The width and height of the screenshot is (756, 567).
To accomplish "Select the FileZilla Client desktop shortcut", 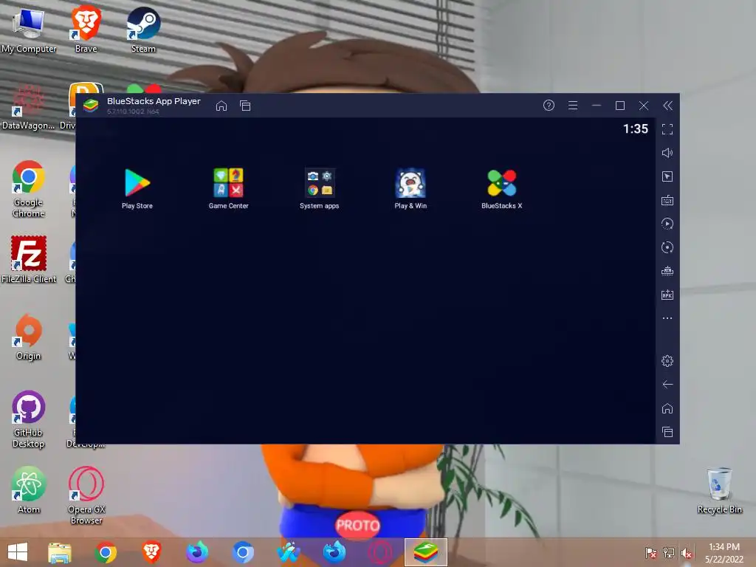I will tap(29, 260).
